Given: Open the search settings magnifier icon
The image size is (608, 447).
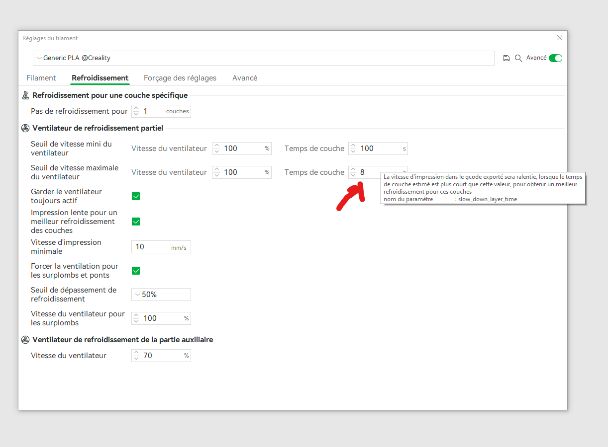Looking at the screenshot, I should (518, 58).
